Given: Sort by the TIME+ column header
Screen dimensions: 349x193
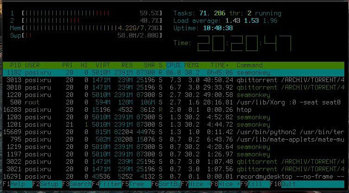Looking at the screenshot, I should (220, 65).
